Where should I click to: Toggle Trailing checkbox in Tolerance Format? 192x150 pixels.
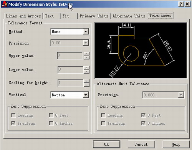13,123
